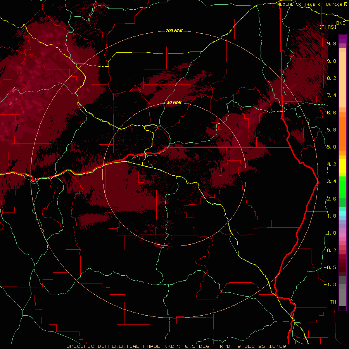Viewport: 349px width, 349px height.
Task: Click the orange segment of the color bar
Action: [x=342, y=133]
